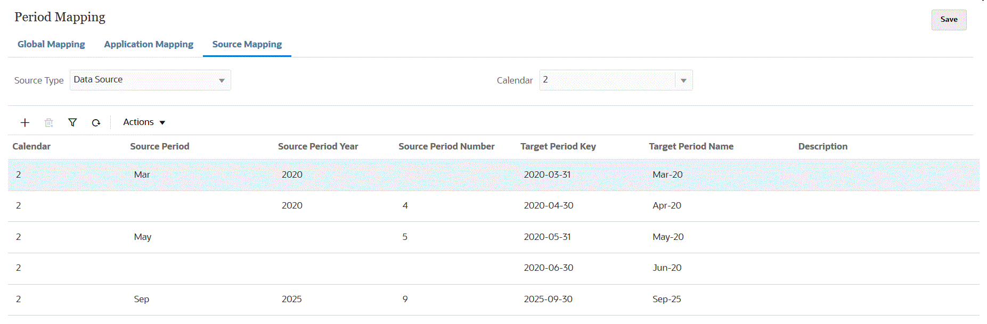
Task: Click source period number 5 cell
Action: (405, 237)
